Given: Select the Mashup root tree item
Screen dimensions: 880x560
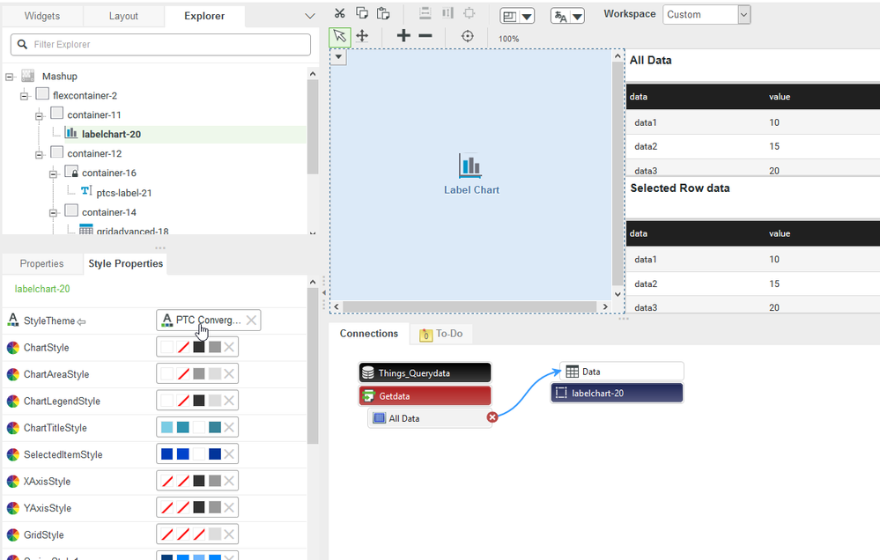Looking at the screenshot, I should point(60,77).
